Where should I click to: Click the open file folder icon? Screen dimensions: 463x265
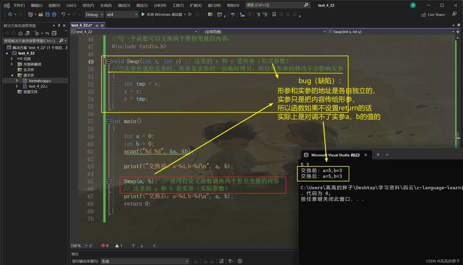pos(41,15)
